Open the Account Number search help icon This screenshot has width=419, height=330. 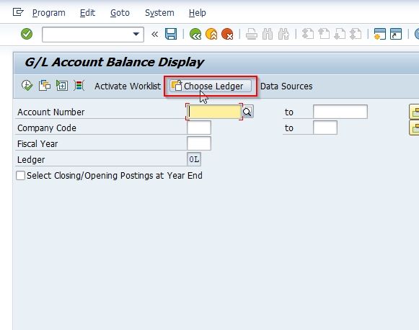[247, 112]
